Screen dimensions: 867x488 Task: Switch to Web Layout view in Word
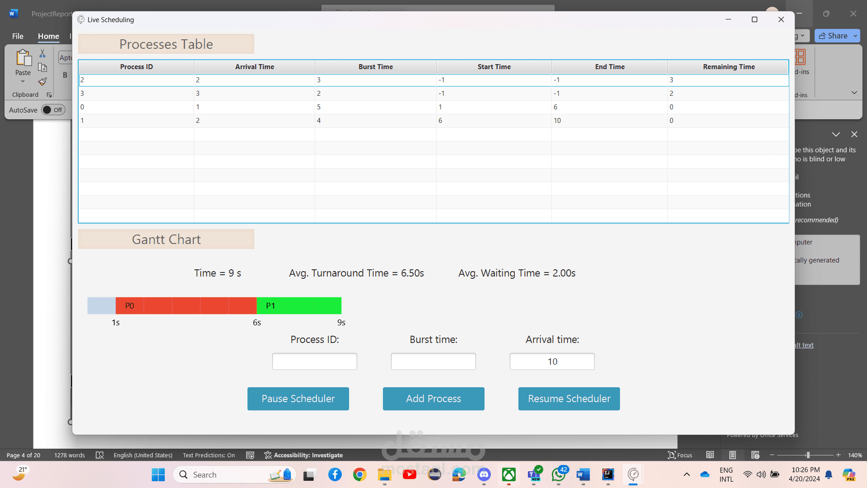755,455
